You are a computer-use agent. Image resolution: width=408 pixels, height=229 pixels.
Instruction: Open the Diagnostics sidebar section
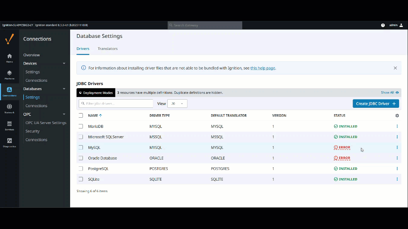click(x=9, y=143)
